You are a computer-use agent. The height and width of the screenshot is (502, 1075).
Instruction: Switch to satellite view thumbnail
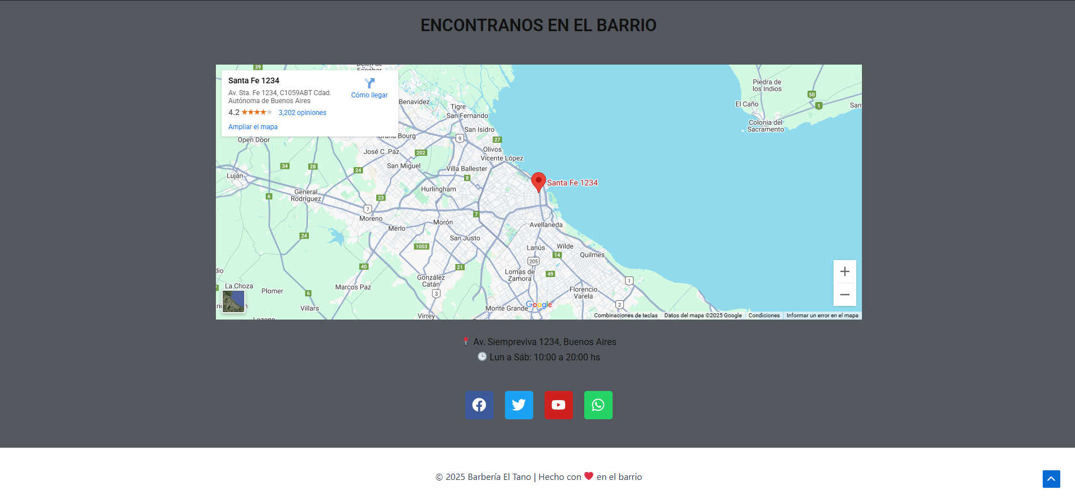point(233,301)
